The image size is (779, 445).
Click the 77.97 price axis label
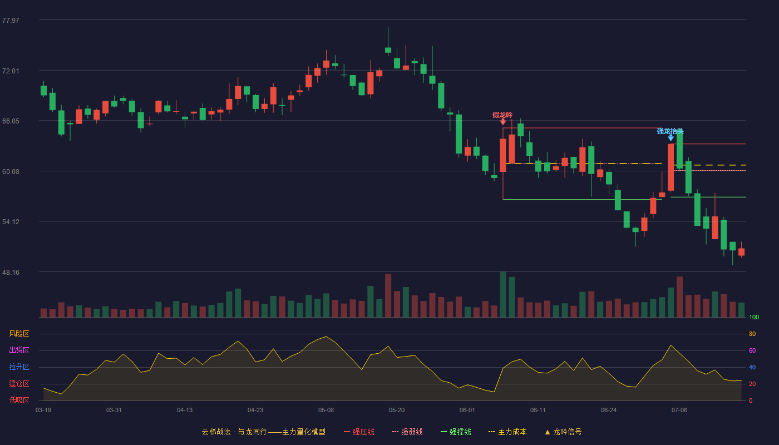point(11,21)
